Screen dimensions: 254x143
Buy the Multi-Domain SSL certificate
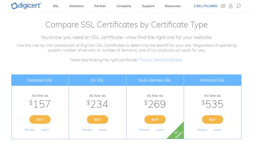[155, 119]
